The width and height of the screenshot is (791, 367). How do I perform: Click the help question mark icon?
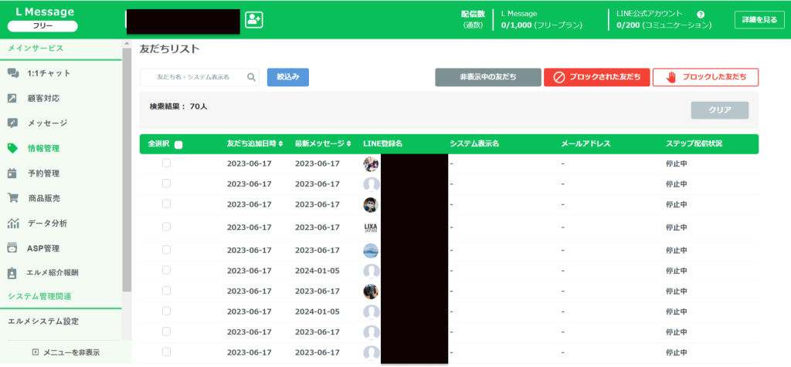pos(701,14)
